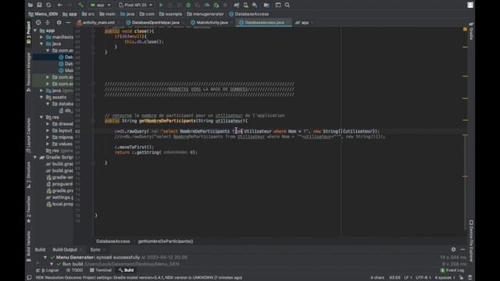
Task: Click the Save All toolbar icon
Action: pyautogui.click(x=39, y=5)
